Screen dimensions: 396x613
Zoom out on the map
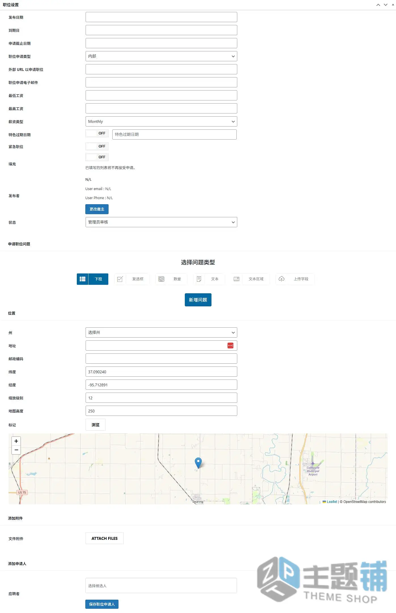pos(16,450)
